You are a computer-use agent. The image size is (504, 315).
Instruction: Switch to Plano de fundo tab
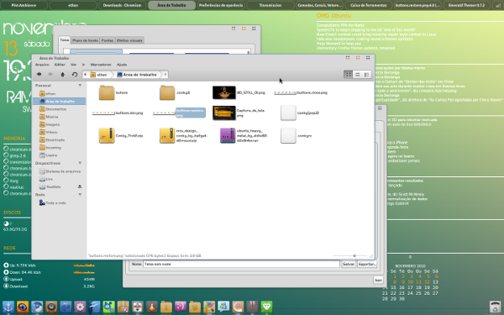[x=85, y=40]
